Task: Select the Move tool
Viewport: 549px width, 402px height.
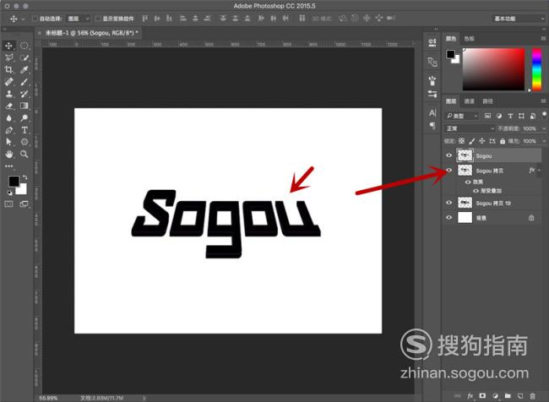Action: coord(8,46)
